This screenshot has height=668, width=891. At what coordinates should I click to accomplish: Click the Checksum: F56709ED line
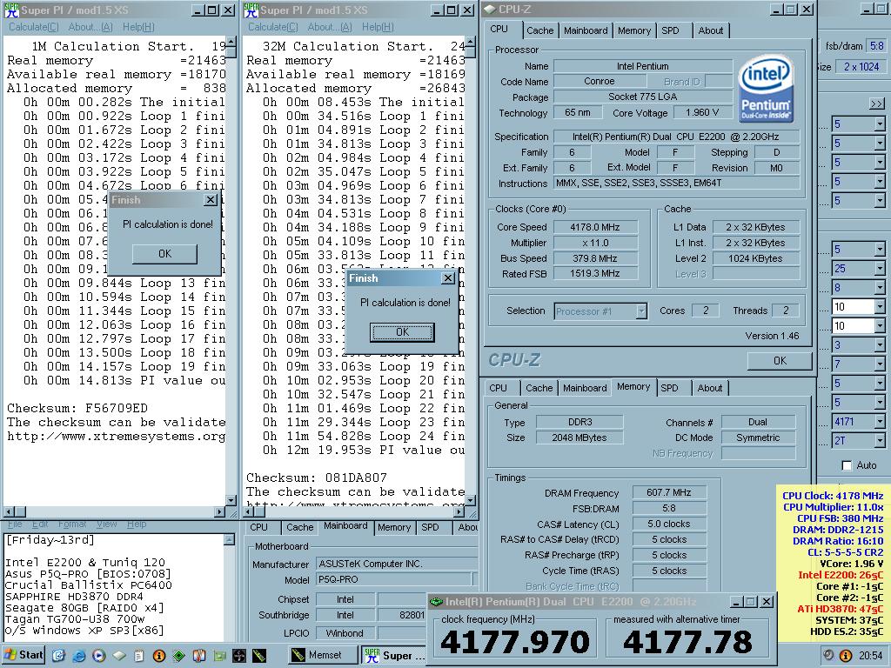[x=77, y=409]
